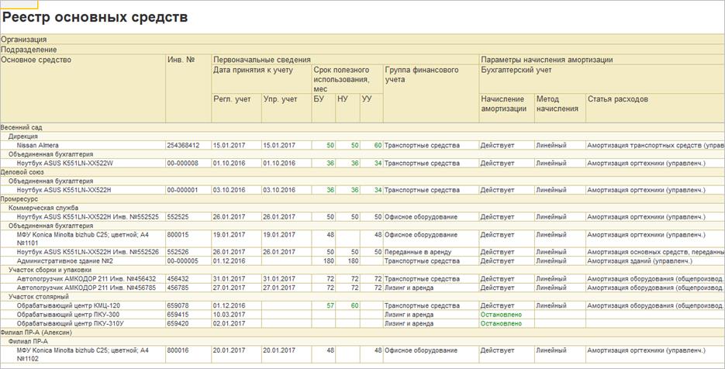The width and height of the screenshot is (725, 369).
Task: Click inventory number 659420
Action: [178, 323]
